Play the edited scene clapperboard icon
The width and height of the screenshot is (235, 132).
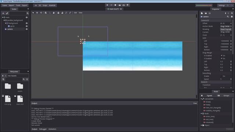click(x=119, y=5)
